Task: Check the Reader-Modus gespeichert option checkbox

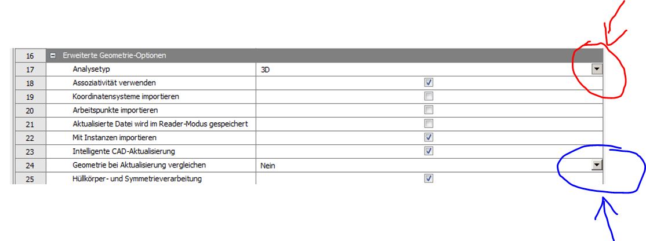Action: (x=429, y=123)
